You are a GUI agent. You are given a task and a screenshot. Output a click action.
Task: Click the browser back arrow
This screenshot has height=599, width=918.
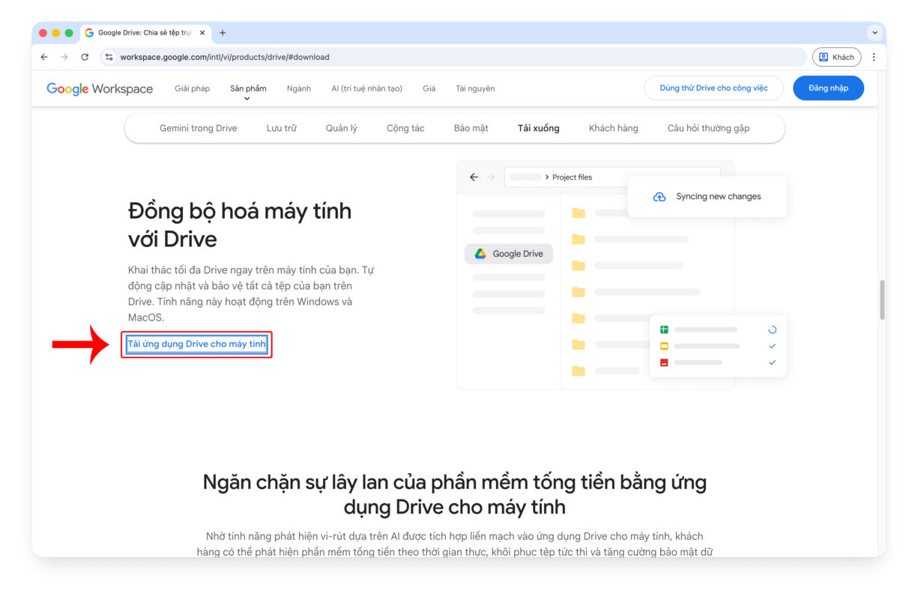click(43, 57)
